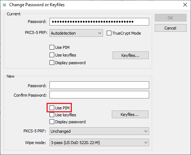Screen dimensions: 191x155
Task: Expand the Unchanged PKCS-5 PRF dropdown
Action: pos(99,131)
